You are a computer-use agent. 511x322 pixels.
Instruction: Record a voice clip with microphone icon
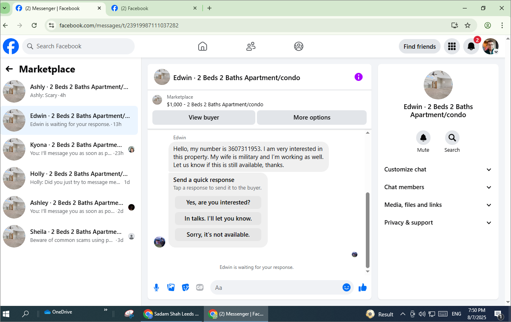(x=156, y=287)
